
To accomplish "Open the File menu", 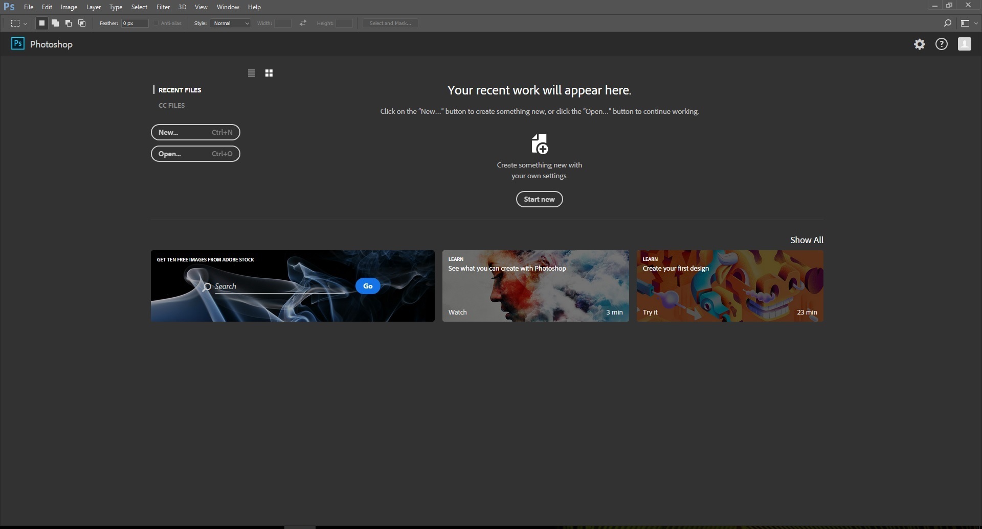I will pyautogui.click(x=29, y=7).
